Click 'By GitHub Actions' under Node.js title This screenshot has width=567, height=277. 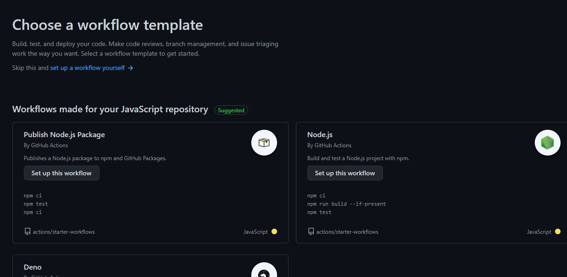coord(330,145)
